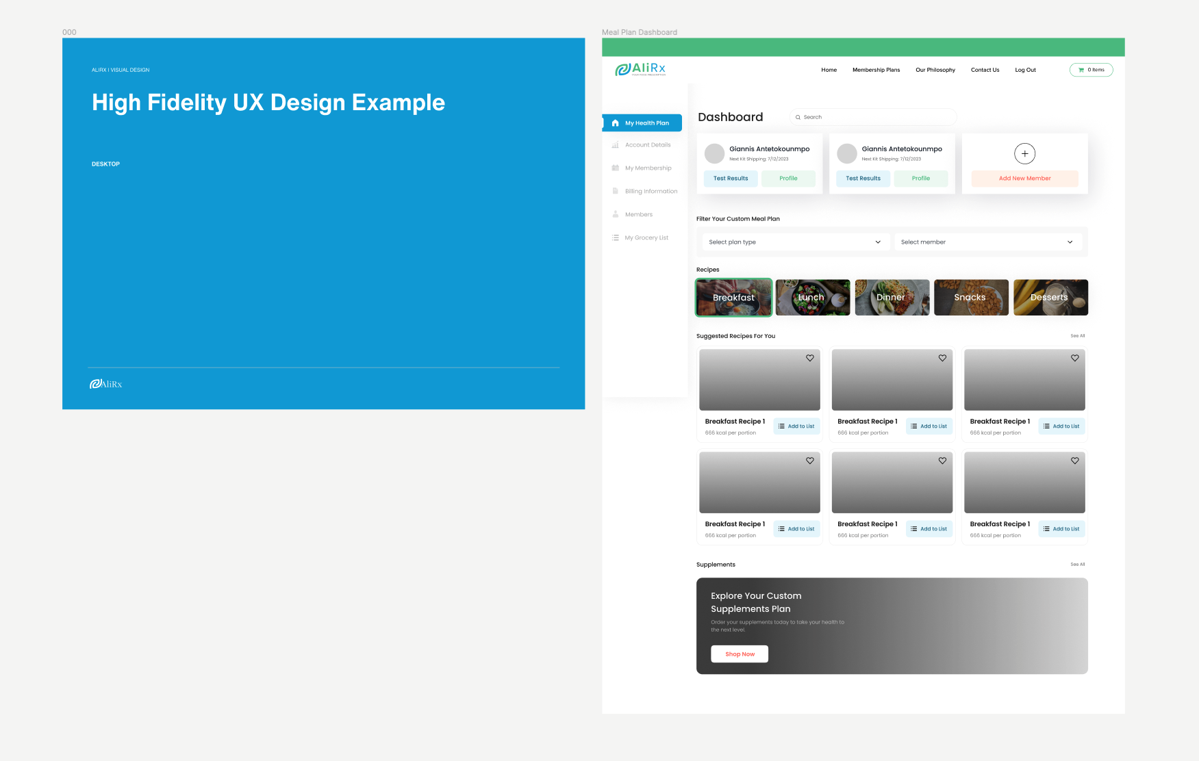
Task: Favorite the first recipe in the top row
Action: 809,358
